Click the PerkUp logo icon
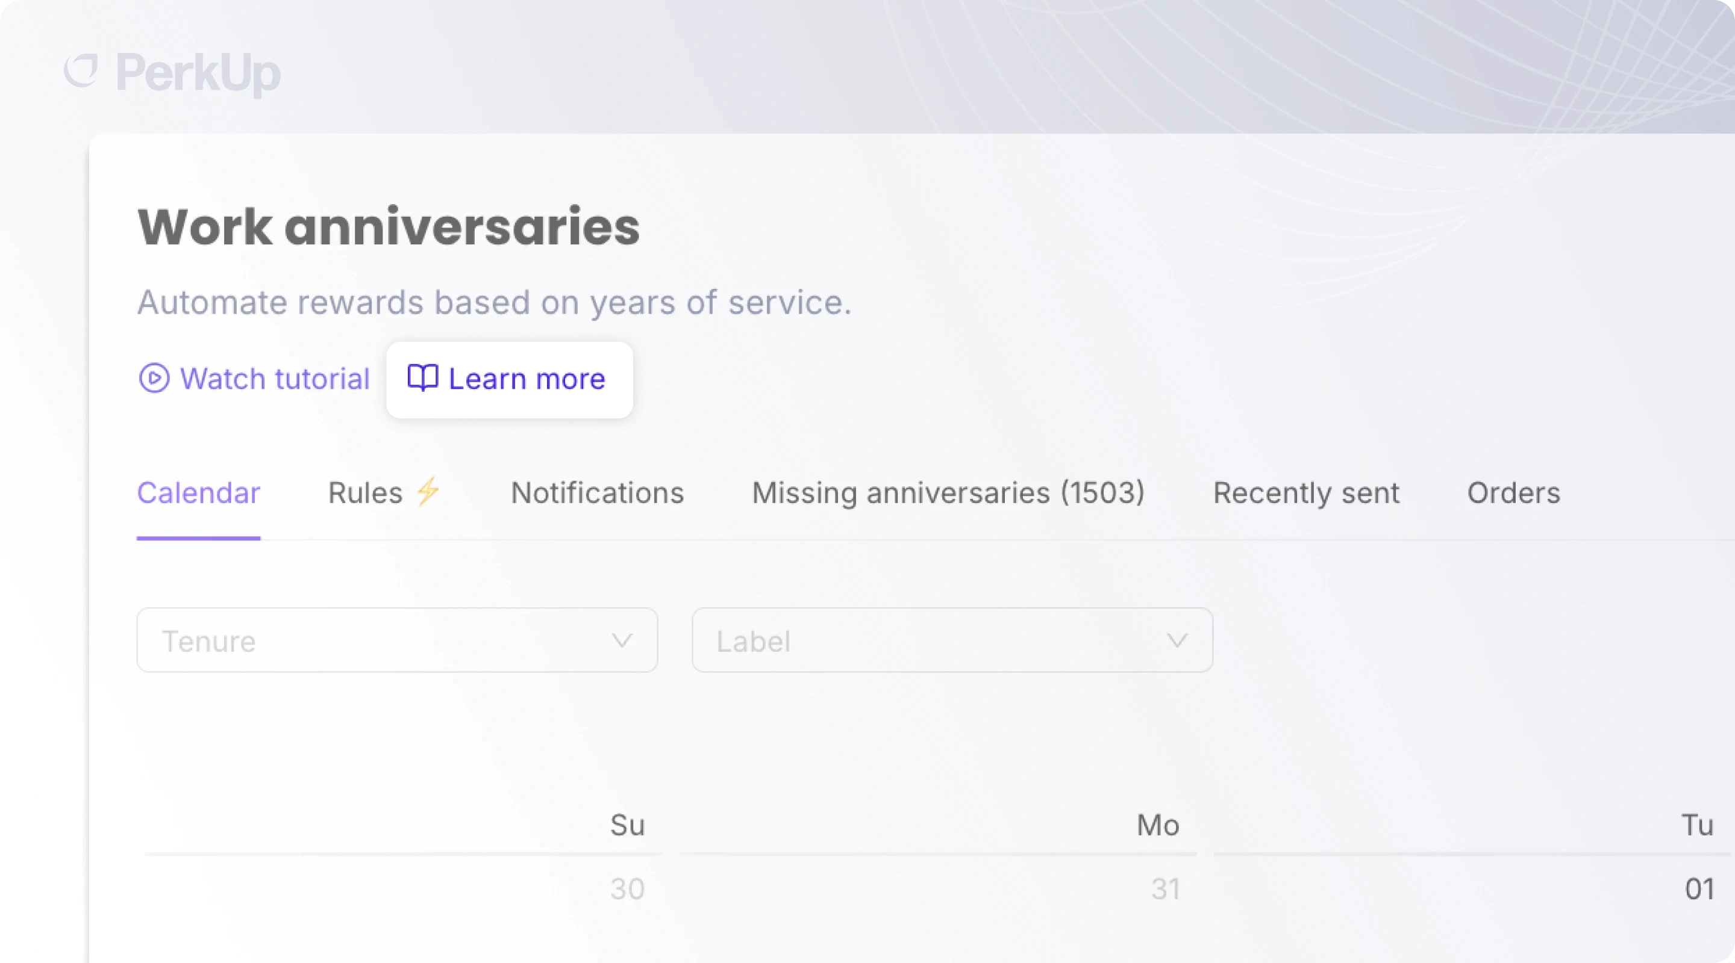The height and width of the screenshot is (963, 1735). pos(81,70)
